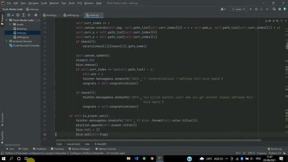Open the main run configuration dropdown
This screenshot has height=162, width=288.
[238, 9]
